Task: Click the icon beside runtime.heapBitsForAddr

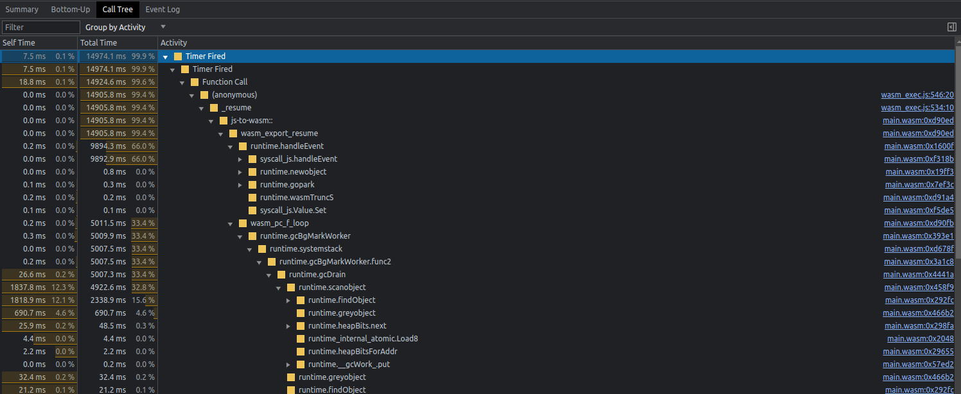Action: (x=300, y=351)
